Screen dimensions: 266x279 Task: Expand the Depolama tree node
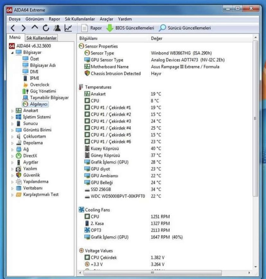pos(12,143)
